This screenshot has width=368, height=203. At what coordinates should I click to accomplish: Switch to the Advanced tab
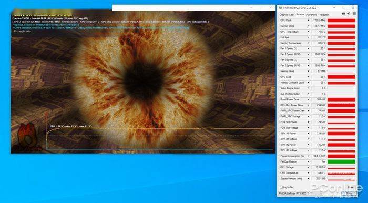click(x=312, y=15)
